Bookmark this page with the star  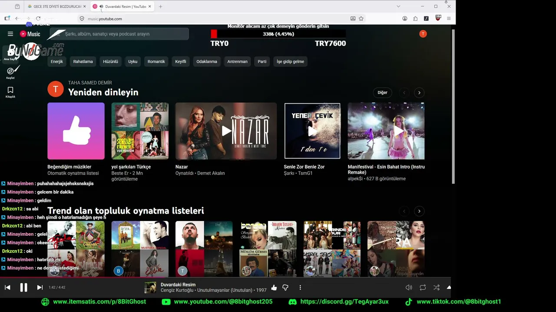pyautogui.click(x=361, y=19)
